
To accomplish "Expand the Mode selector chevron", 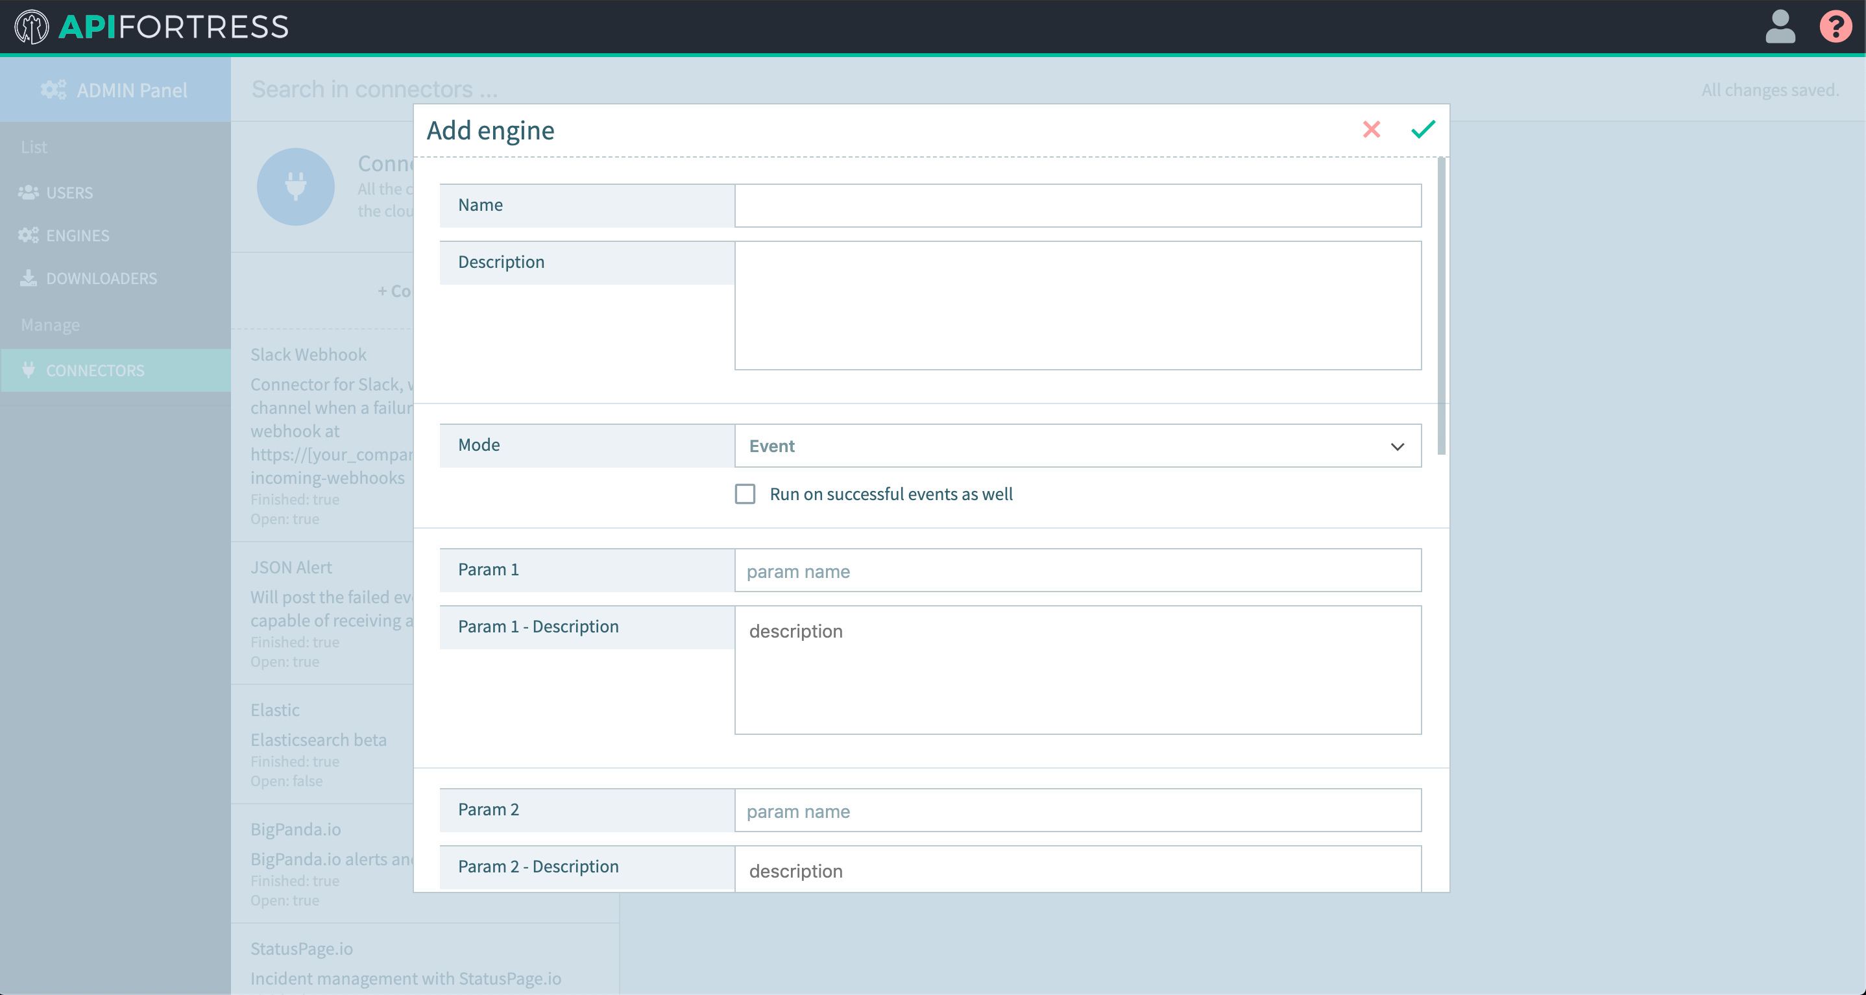I will 1398,448.
